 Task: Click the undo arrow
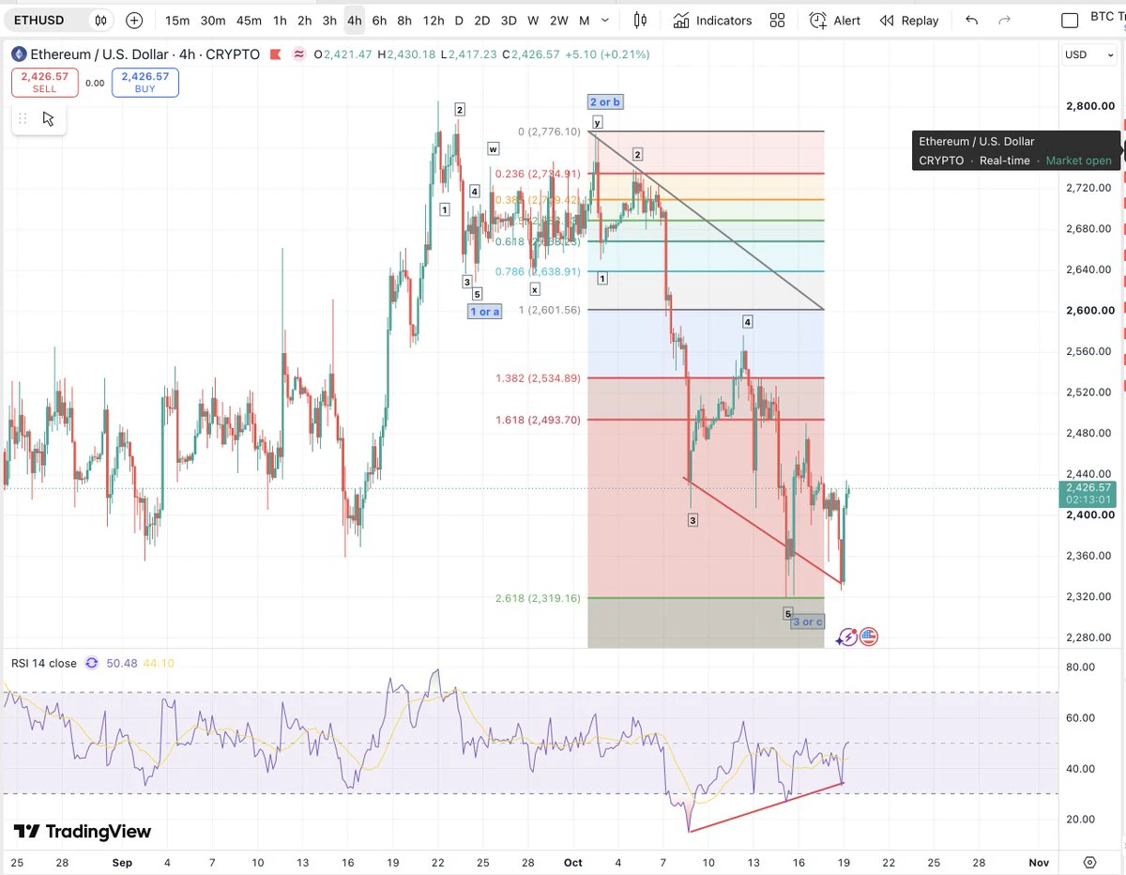[971, 20]
